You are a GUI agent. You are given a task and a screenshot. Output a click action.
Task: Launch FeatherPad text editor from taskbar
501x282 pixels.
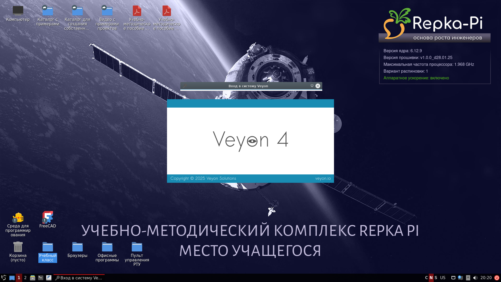pyautogui.click(x=49, y=278)
